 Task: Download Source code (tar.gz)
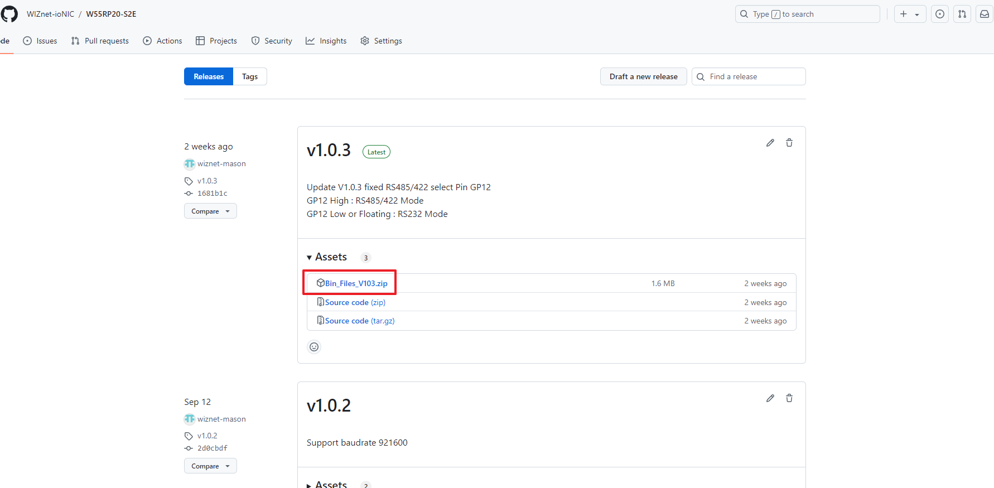click(360, 321)
